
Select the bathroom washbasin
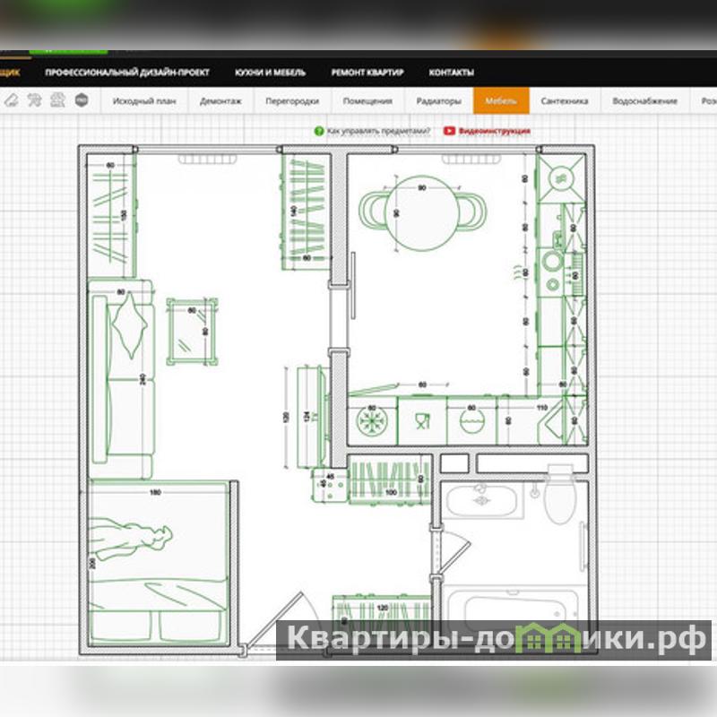coord(485,499)
